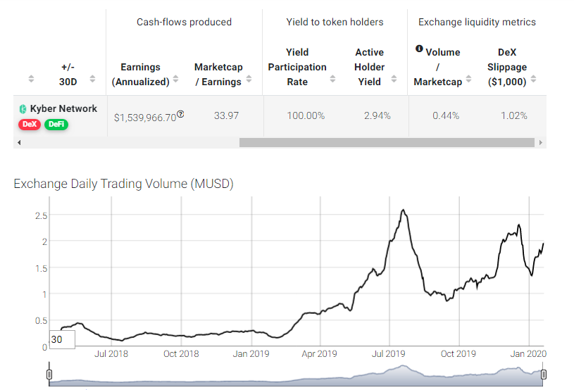Click the +/- 30D column header
Image resolution: width=574 pixels, height=390 pixels.
click(x=68, y=74)
